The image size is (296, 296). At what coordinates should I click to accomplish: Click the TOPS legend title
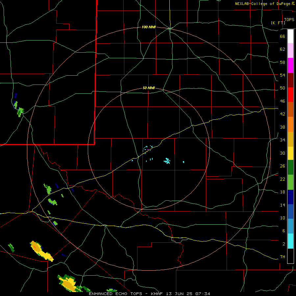tap(289, 19)
